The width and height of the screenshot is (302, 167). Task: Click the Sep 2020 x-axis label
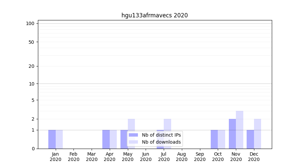point(200,157)
